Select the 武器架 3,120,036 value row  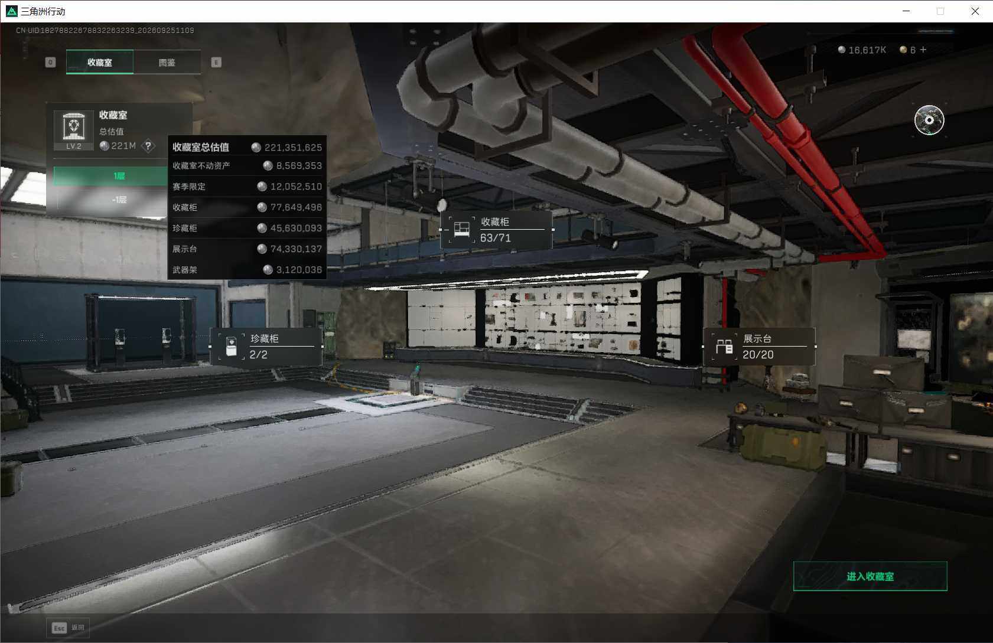pos(247,270)
